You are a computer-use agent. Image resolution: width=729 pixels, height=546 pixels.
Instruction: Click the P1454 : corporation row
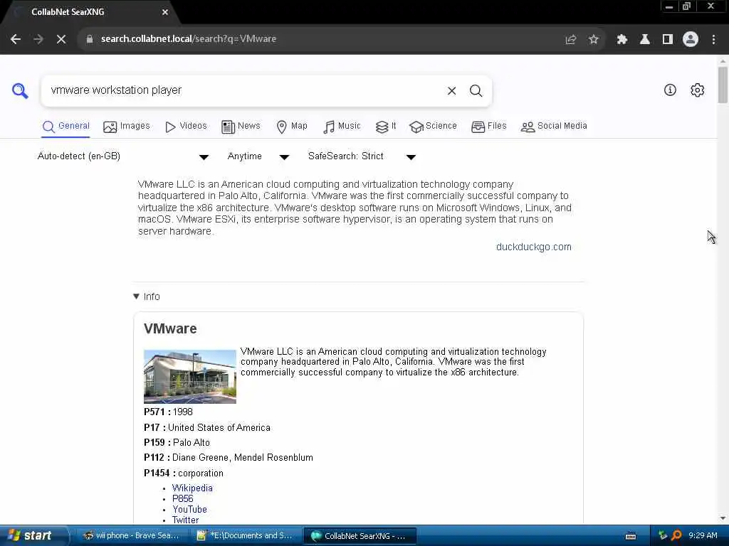pos(184,473)
